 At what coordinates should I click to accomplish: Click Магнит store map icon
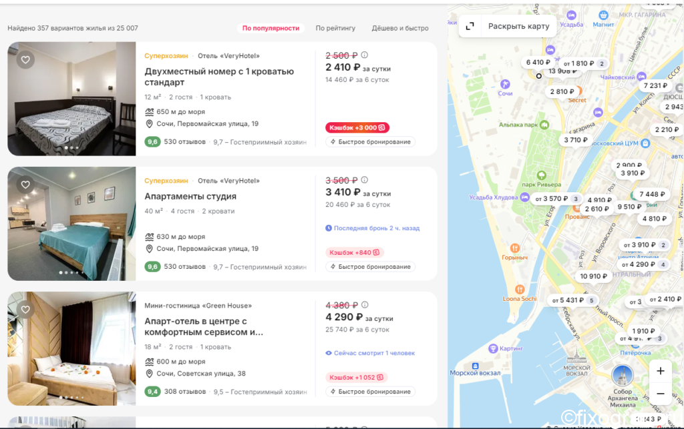click(x=603, y=16)
